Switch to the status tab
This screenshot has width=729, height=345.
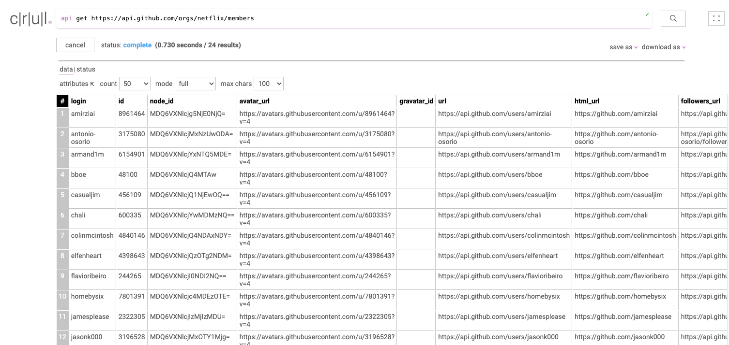(x=86, y=69)
